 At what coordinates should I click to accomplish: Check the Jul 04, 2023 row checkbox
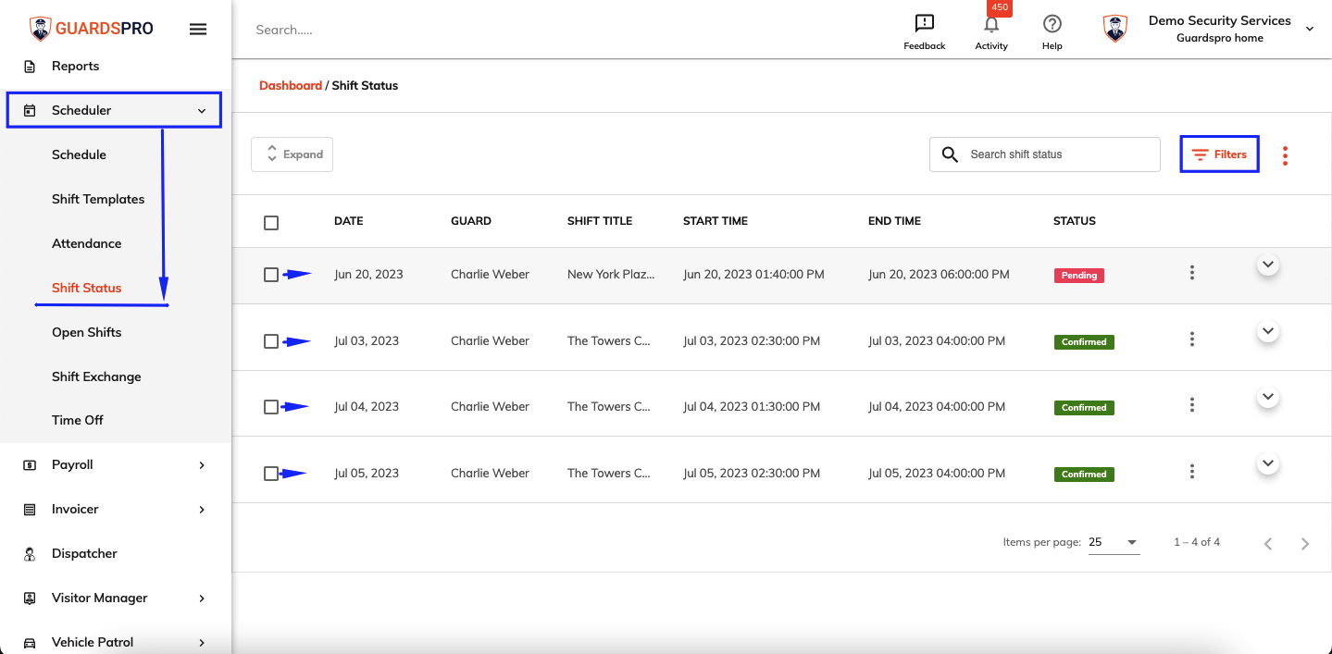[271, 407]
